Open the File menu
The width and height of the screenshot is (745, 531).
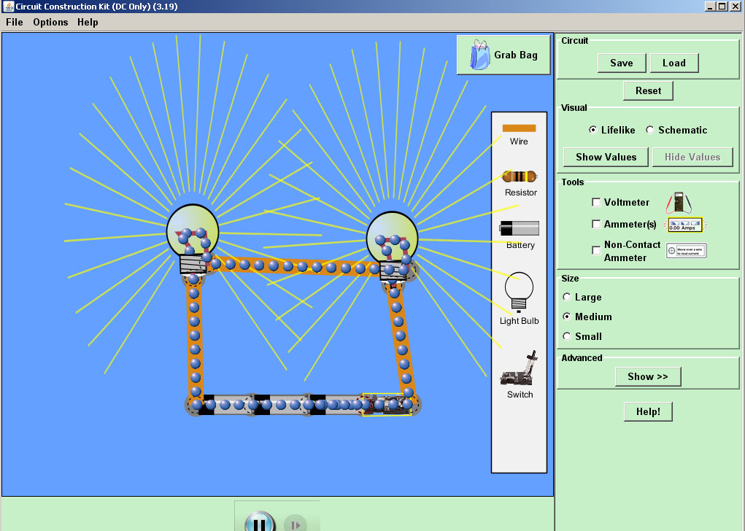click(x=14, y=22)
